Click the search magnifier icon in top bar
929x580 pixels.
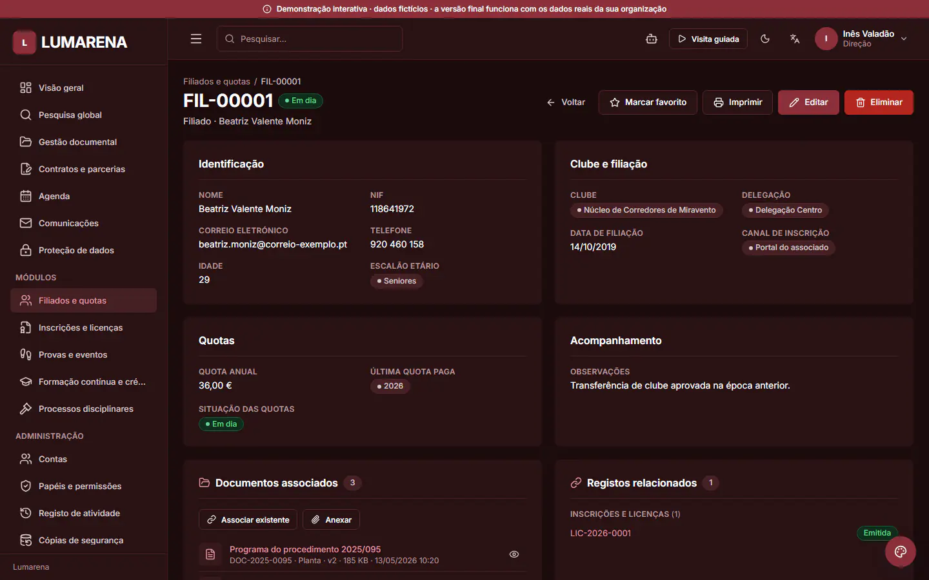pyautogui.click(x=230, y=39)
